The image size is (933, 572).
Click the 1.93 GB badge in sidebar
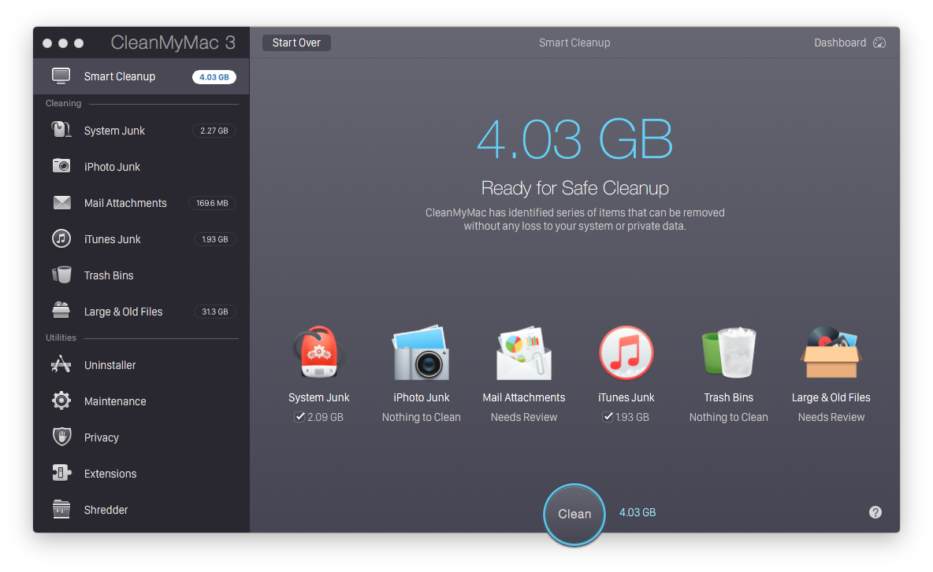(x=215, y=239)
